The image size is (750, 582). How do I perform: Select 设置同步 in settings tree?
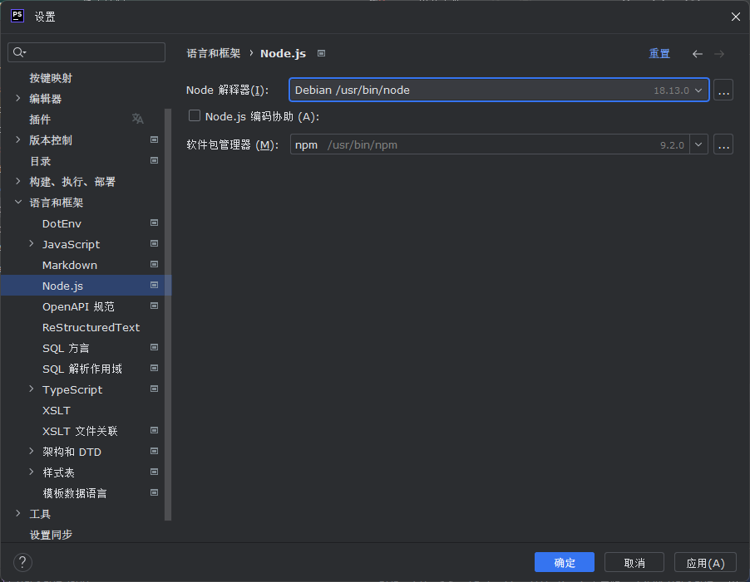(51, 535)
